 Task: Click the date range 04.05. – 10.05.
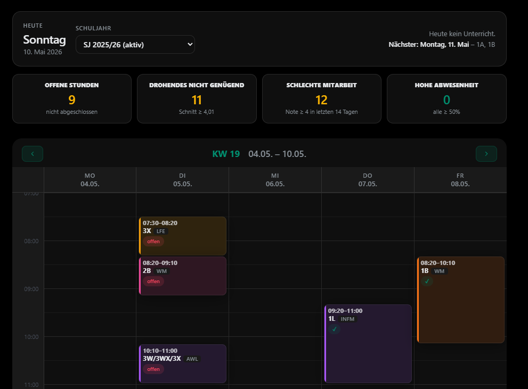277,154
